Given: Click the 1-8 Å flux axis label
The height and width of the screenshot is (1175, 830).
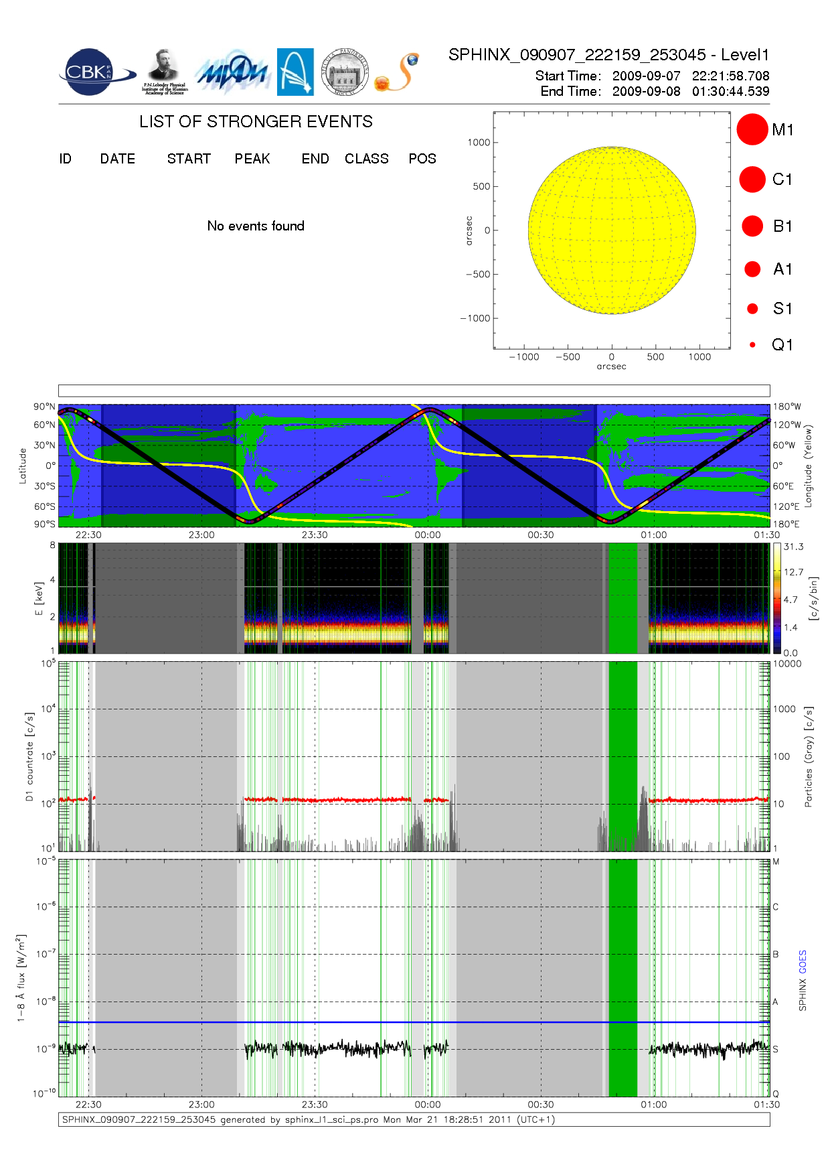Looking at the screenshot, I should (22, 978).
